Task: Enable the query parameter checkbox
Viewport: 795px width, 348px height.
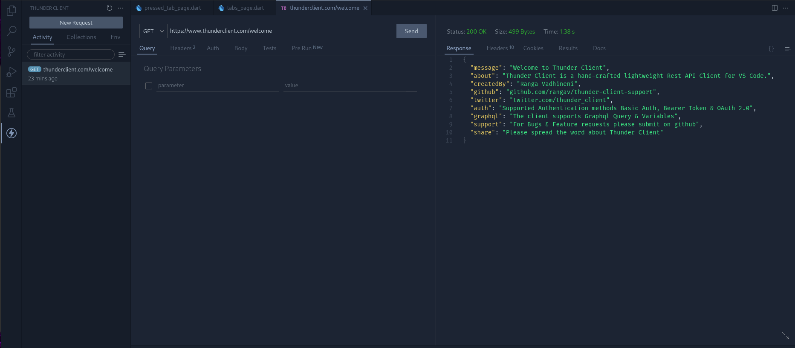Action: click(x=149, y=86)
